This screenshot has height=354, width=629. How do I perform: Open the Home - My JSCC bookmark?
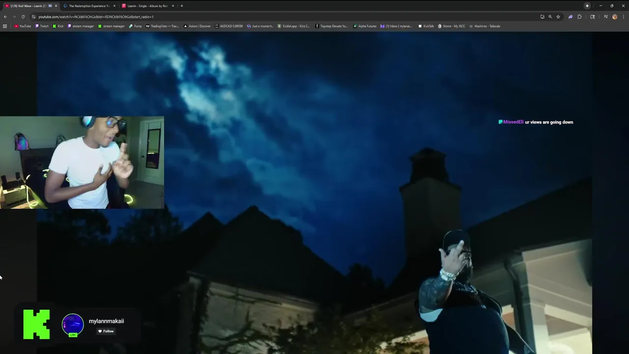pos(452,26)
